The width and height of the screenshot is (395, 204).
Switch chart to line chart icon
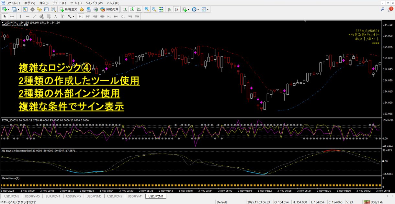point(139,9)
